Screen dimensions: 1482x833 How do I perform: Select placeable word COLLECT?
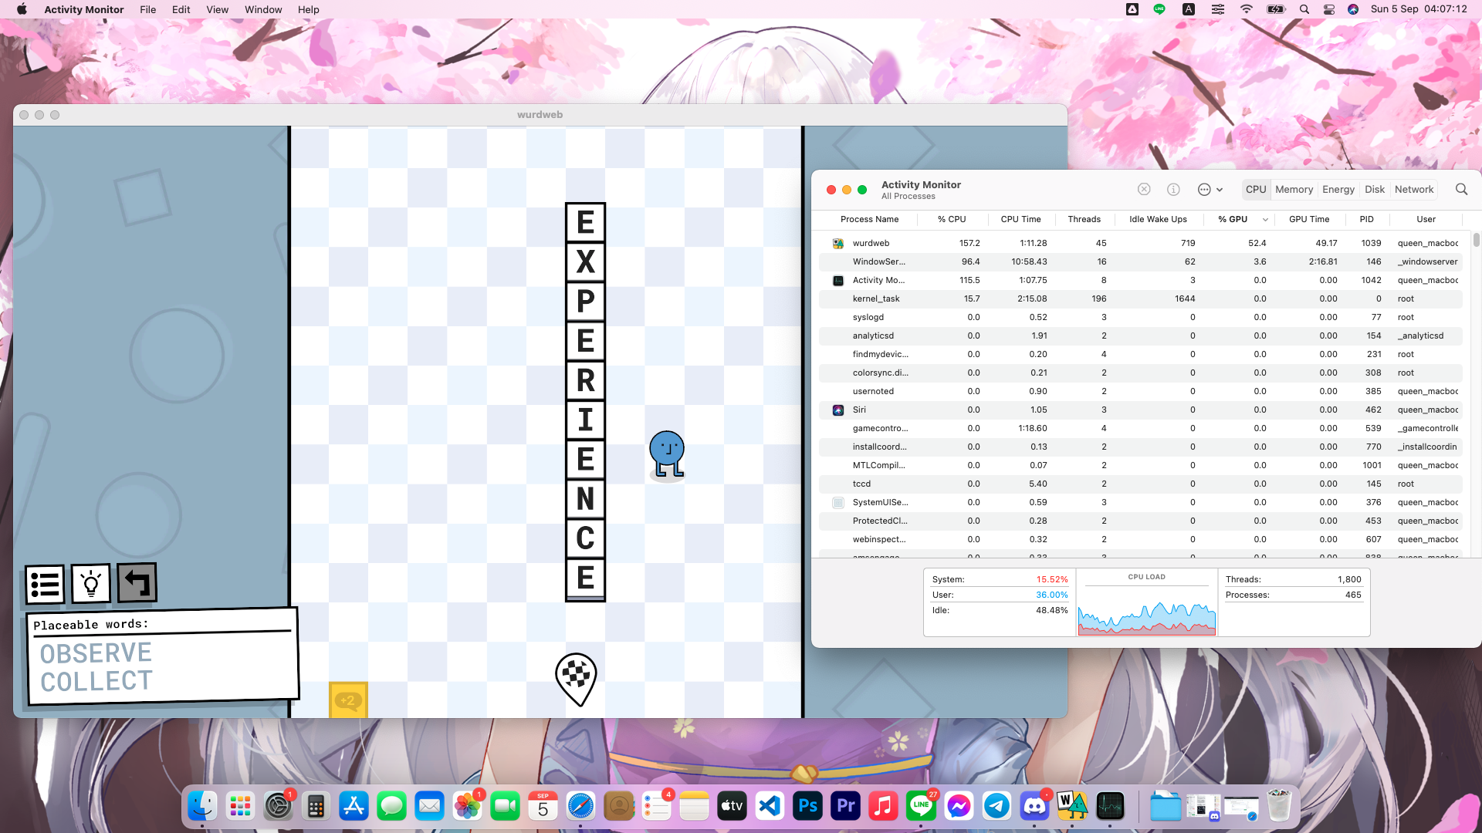[96, 681]
